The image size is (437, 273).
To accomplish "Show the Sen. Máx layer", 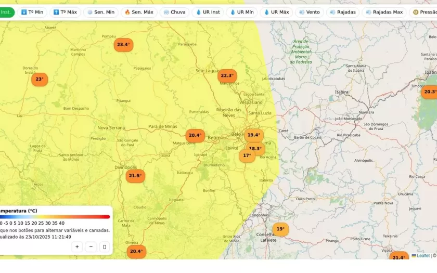I will 139,12.
